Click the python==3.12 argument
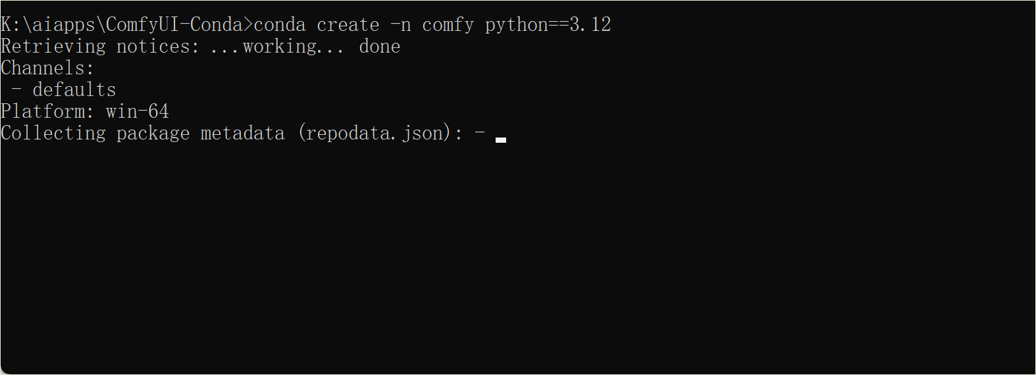The height and width of the screenshot is (375, 1036). pyautogui.click(x=548, y=25)
